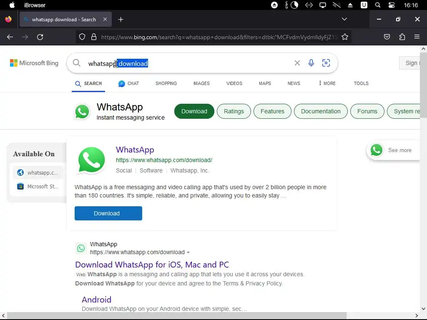This screenshot has height=320, width=427.
Task: Select the Forums pill
Action: [367, 111]
